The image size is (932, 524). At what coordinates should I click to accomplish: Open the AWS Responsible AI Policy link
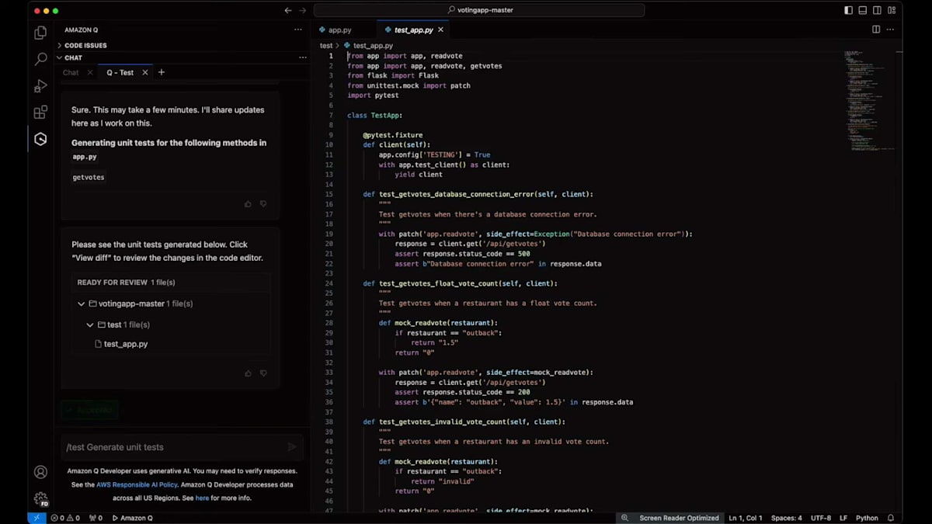coord(137,484)
